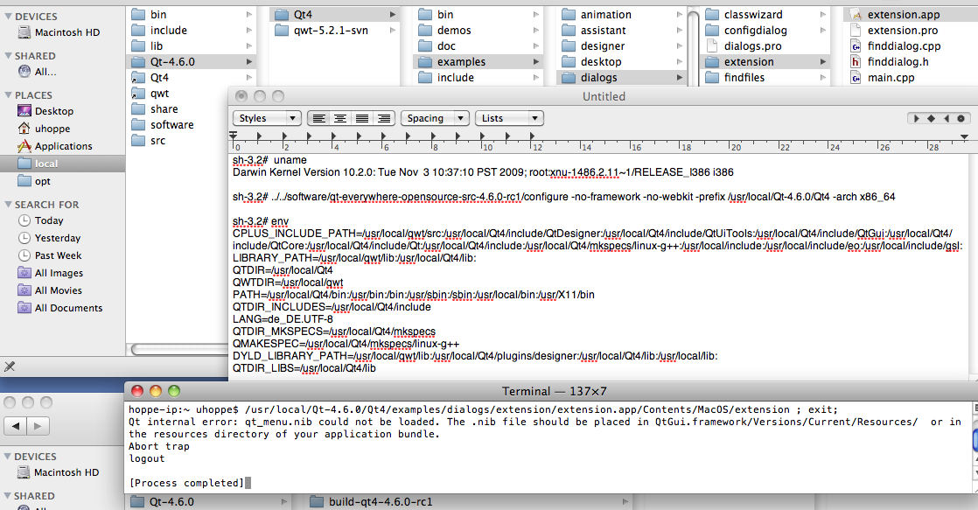Select the Qt4 alias below Qt-4.6.0
978x510 pixels.
[150, 77]
